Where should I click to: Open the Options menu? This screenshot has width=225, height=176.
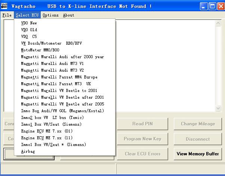pyautogui.click(x=51, y=15)
